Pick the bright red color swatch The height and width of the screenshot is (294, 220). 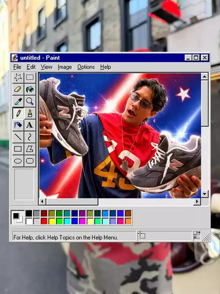click(x=44, y=221)
